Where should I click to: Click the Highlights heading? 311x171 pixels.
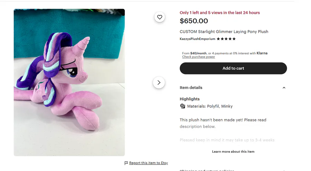point(190,99)
